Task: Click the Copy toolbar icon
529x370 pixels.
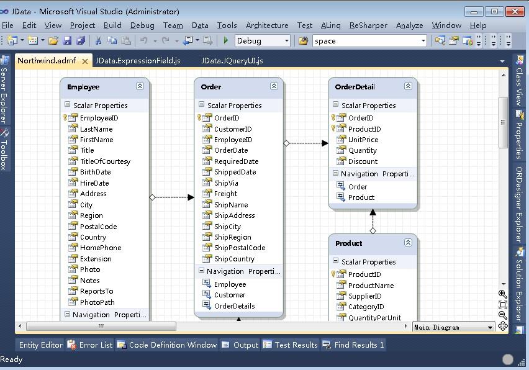Action: [112, 41]
